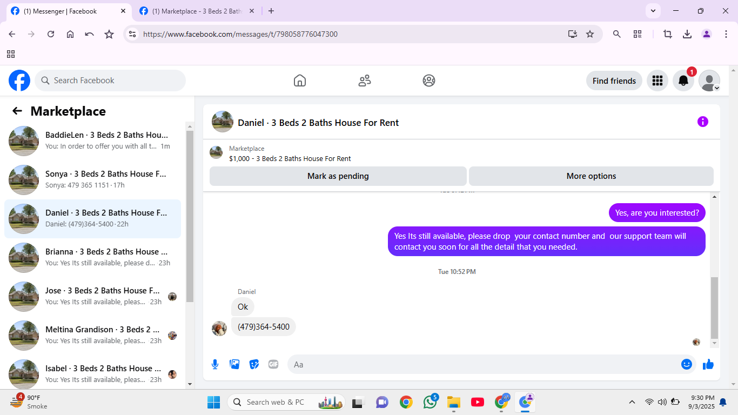Open the GIF picker icon
This screenshot has width=738, height=415.
click(273, 364)
